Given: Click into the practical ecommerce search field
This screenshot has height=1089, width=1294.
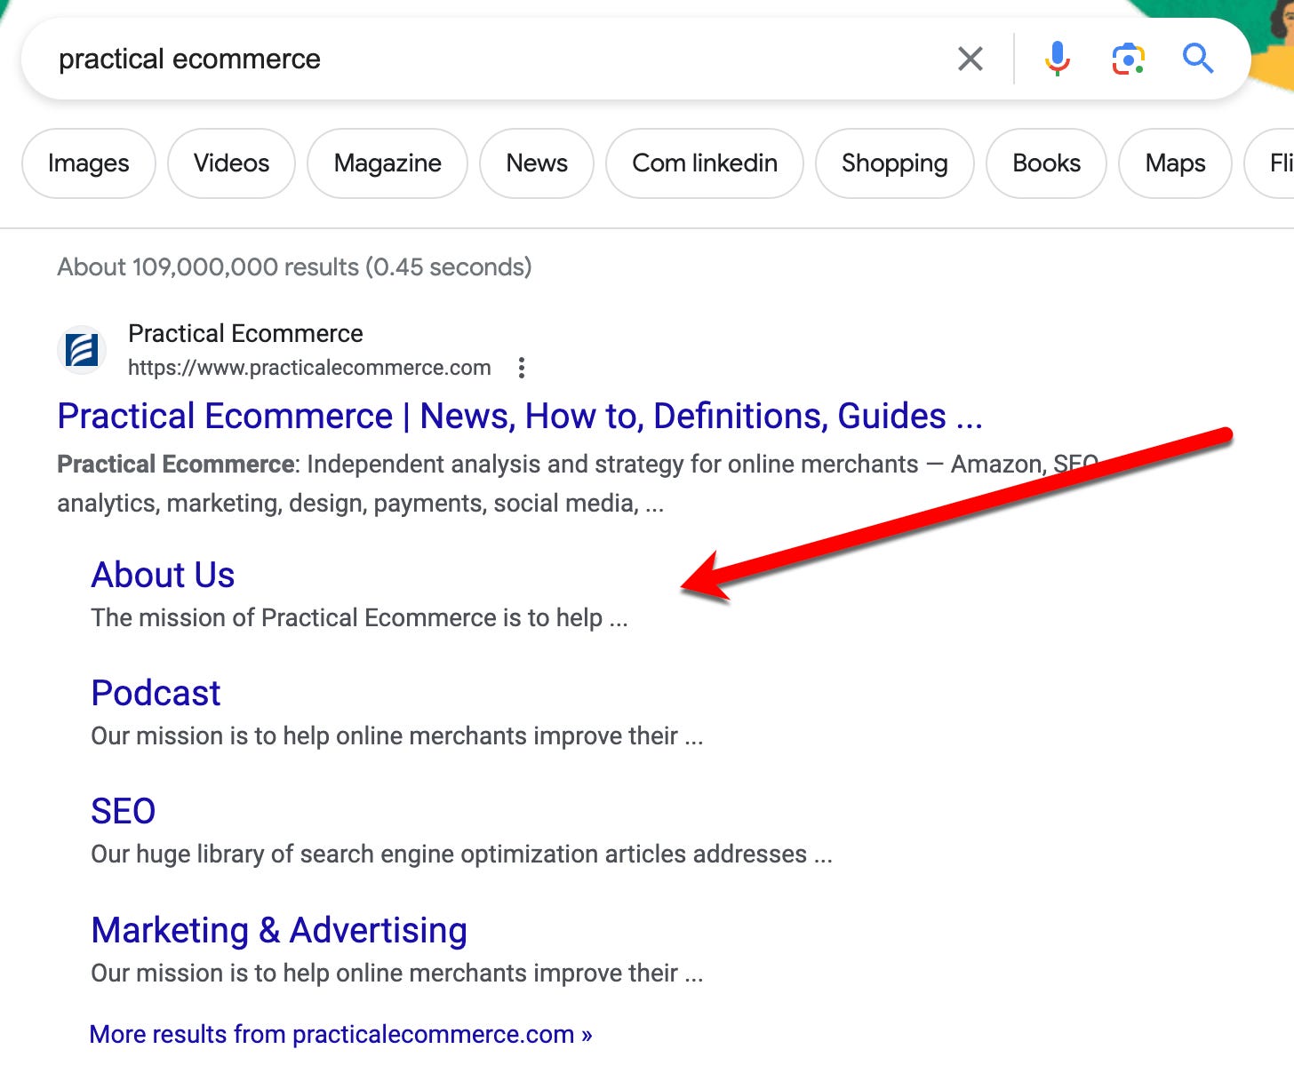Looking at the screenshot, I should pyautogui.click(x=498, y=60).
